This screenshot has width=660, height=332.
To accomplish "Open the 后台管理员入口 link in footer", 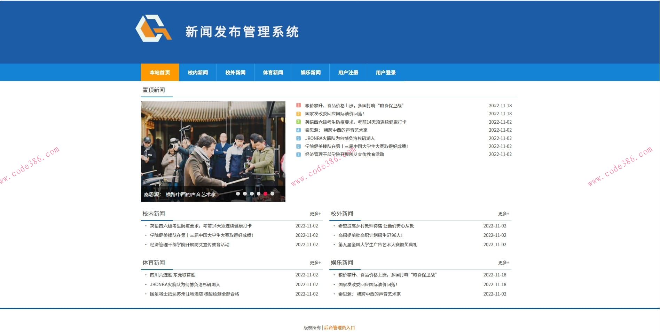I will 340,327.
